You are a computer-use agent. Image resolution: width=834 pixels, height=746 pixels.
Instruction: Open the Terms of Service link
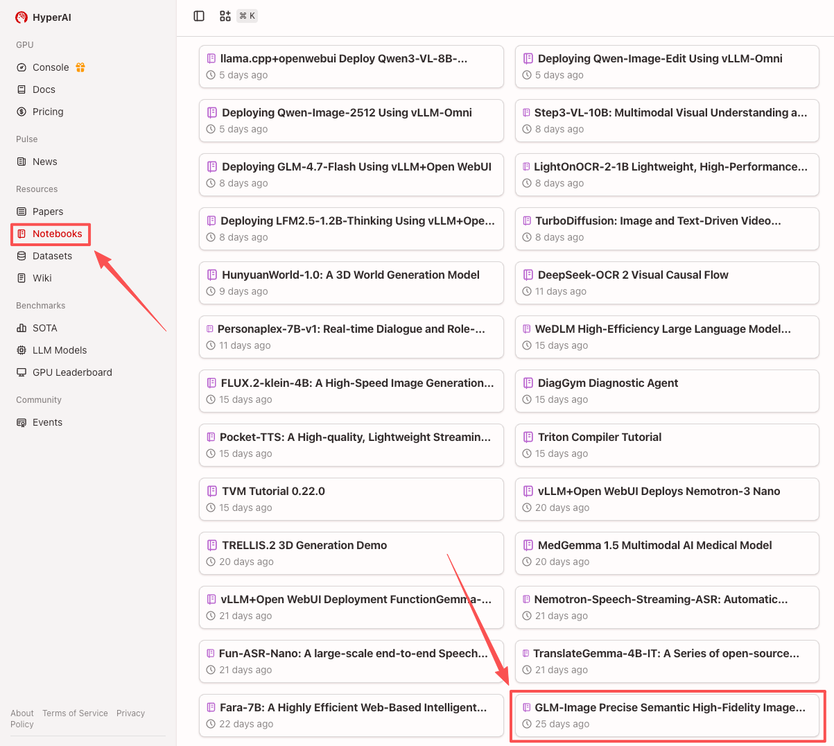(x=75, y=713)
